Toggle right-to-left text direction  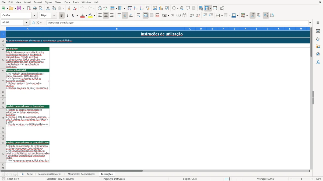(258, 16)
